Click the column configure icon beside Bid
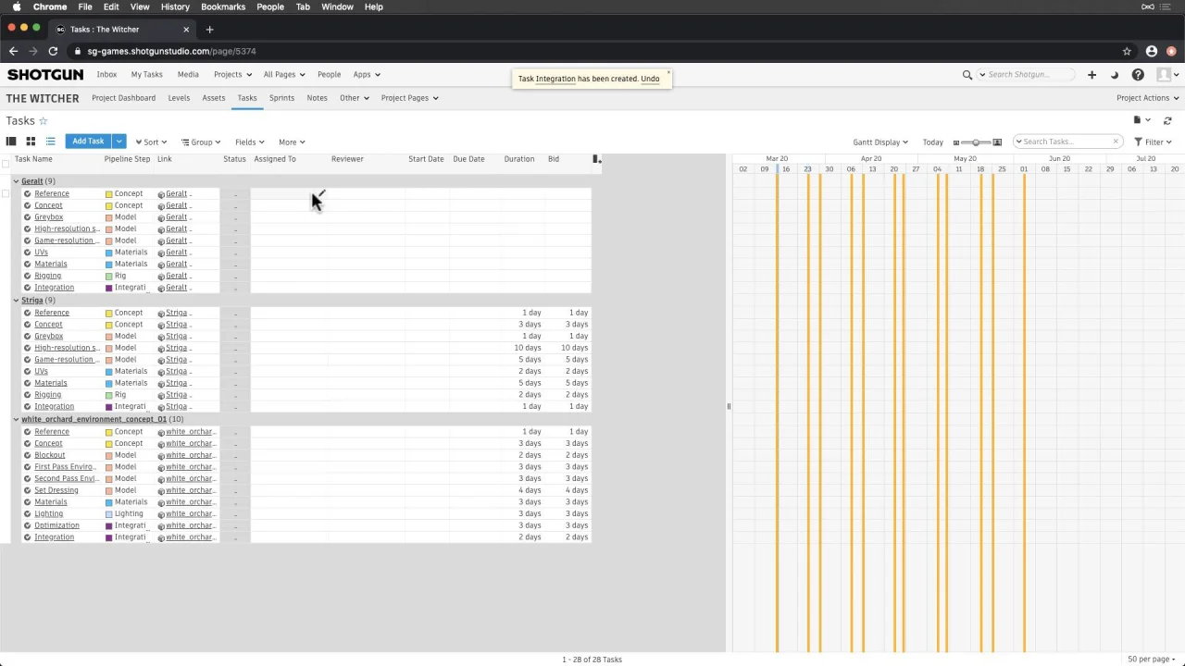1185x666 pixels. coord(596,159)
